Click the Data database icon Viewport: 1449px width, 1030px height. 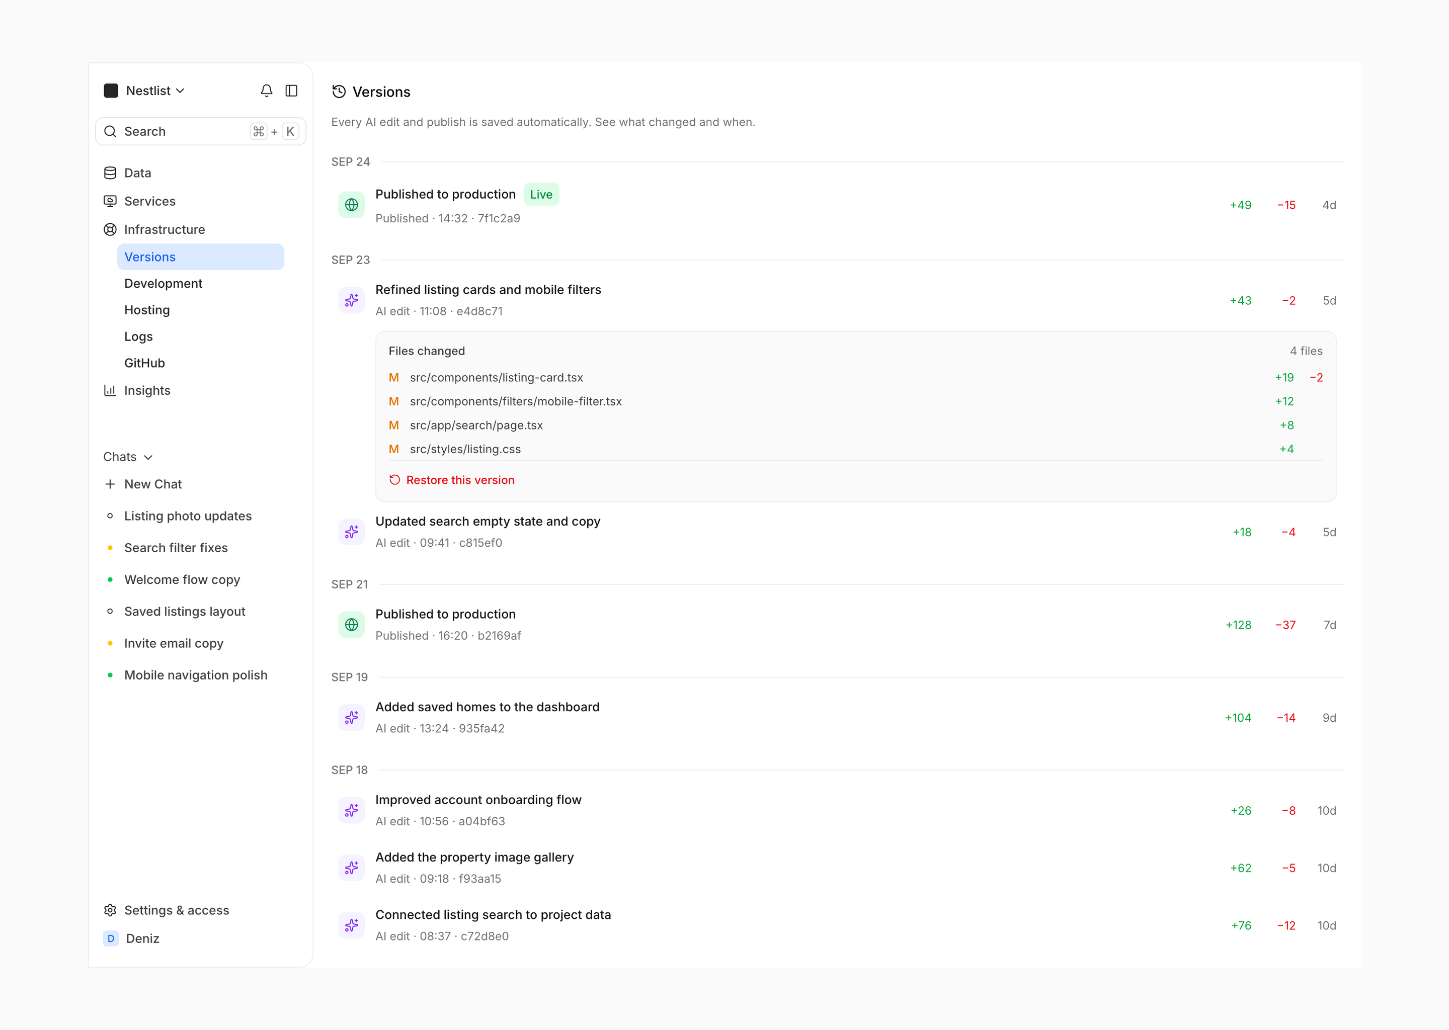click(110, 173)
